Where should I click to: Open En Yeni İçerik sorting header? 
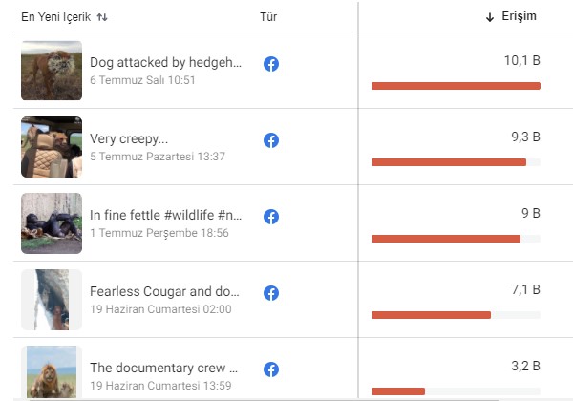click(x=56, y=17)
